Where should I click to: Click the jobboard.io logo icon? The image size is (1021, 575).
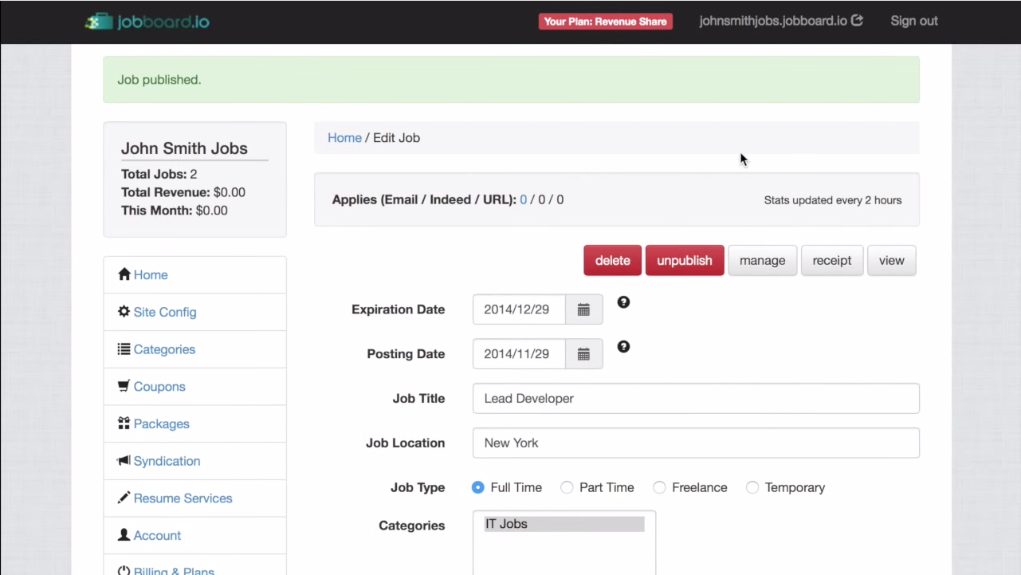[99, 22]
